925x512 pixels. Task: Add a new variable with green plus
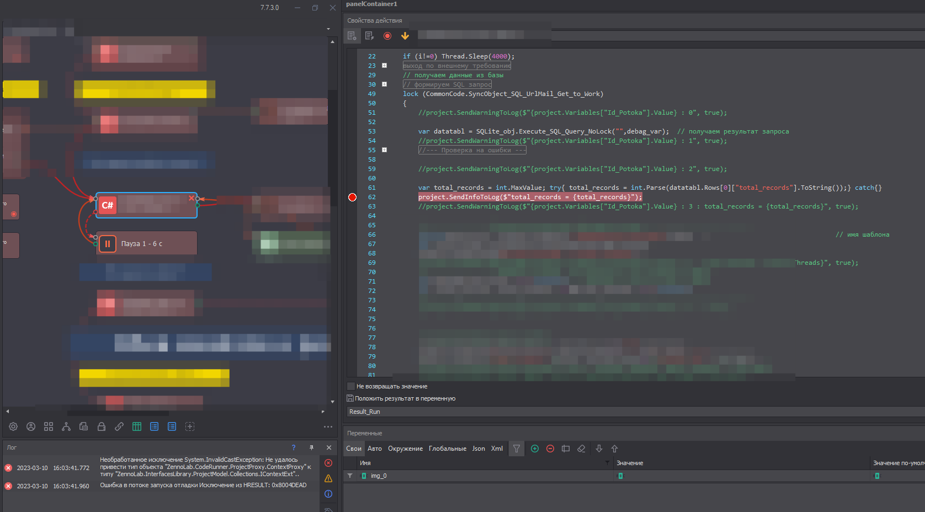(535, 449)
